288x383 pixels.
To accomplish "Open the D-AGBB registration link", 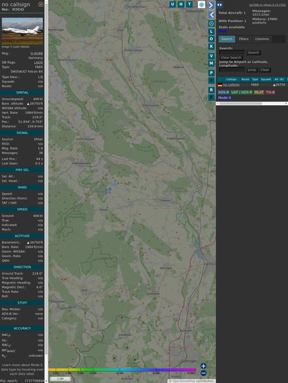I will [37, 53].
